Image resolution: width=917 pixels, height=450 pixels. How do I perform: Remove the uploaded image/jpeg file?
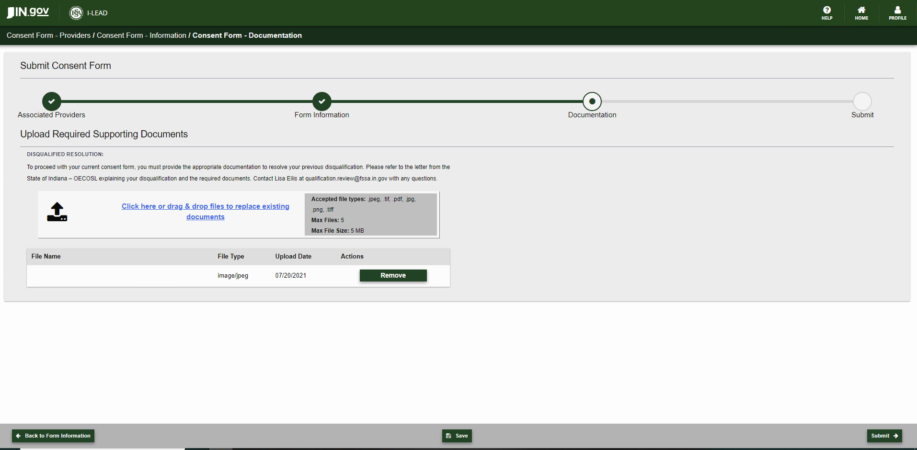pos(393,275)
